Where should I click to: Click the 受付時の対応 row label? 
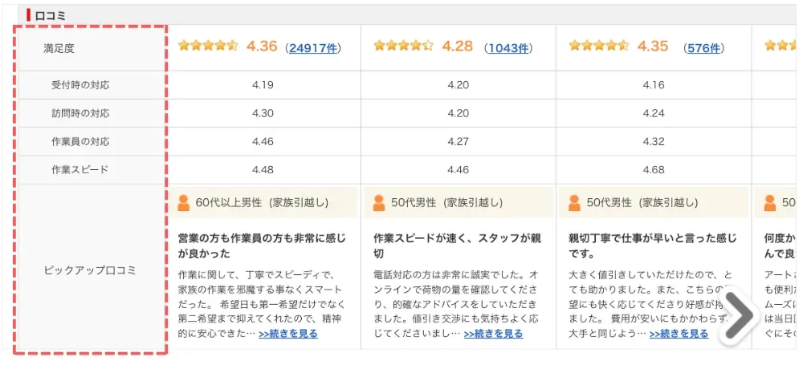[x=79, y=85]
